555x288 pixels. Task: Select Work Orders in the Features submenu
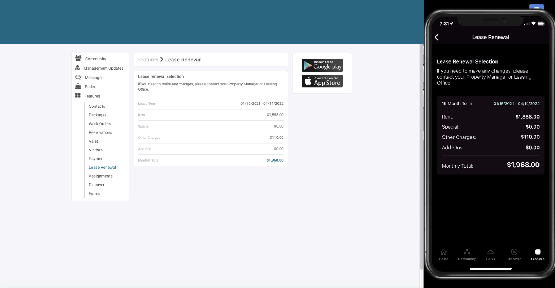tap(100, 124)
